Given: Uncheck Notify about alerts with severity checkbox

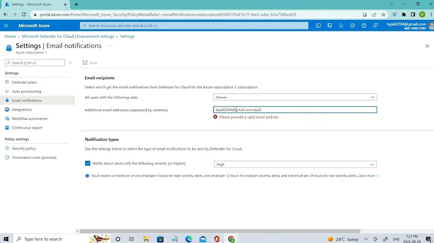Looking at the screenshot, I should tap(87, 163).
